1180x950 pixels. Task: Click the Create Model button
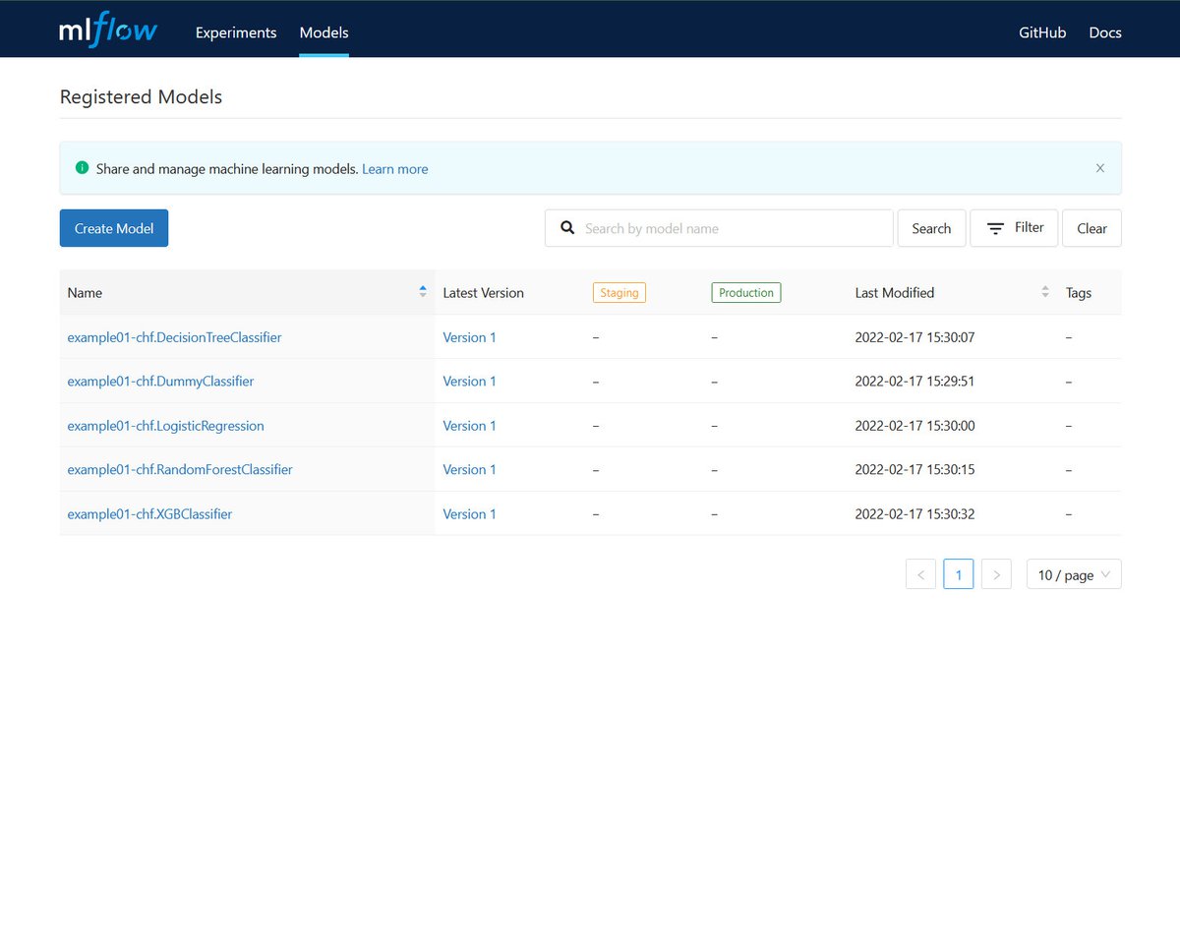113,227
